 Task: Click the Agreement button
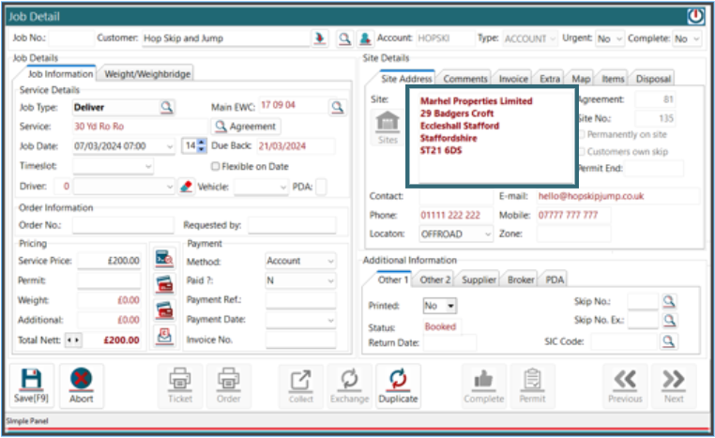pyautogui.click(x=246, y=127)
